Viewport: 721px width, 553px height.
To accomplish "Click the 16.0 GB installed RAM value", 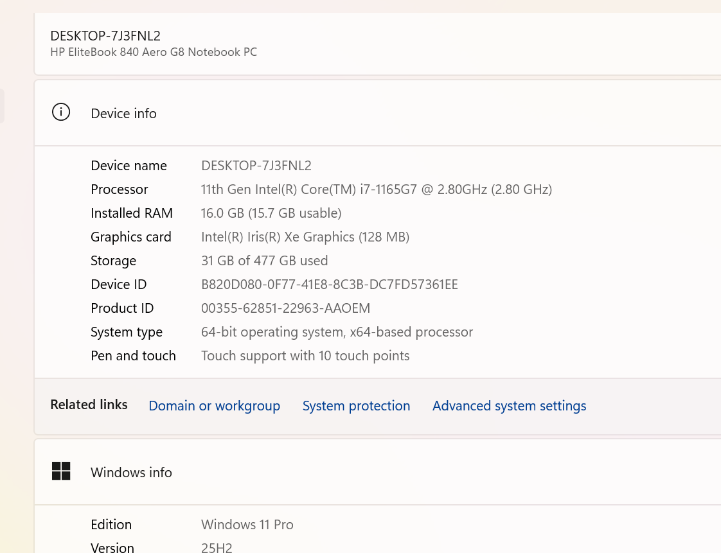I will coord(271,213).
